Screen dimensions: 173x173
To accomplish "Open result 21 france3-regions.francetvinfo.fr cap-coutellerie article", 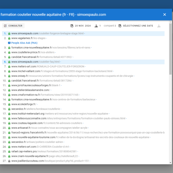I will (88, 133).
